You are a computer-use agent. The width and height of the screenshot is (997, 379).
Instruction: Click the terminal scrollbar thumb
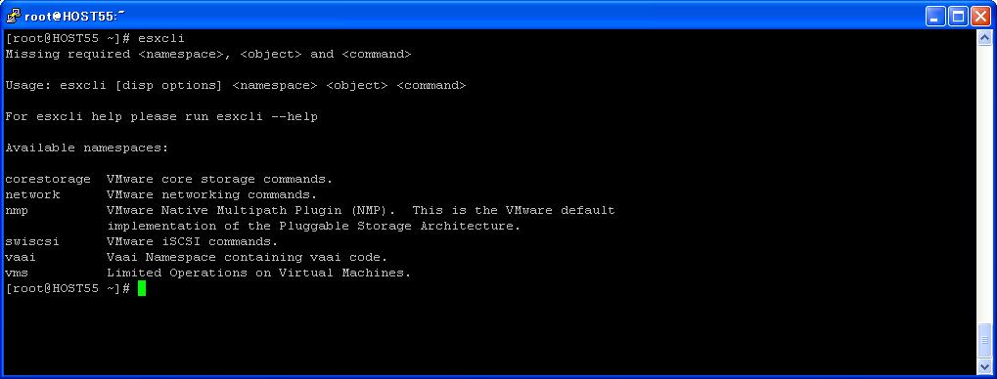pos(984,341)
